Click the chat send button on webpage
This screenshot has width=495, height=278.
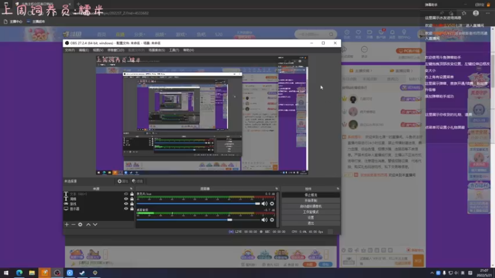(x=418, y=261)
